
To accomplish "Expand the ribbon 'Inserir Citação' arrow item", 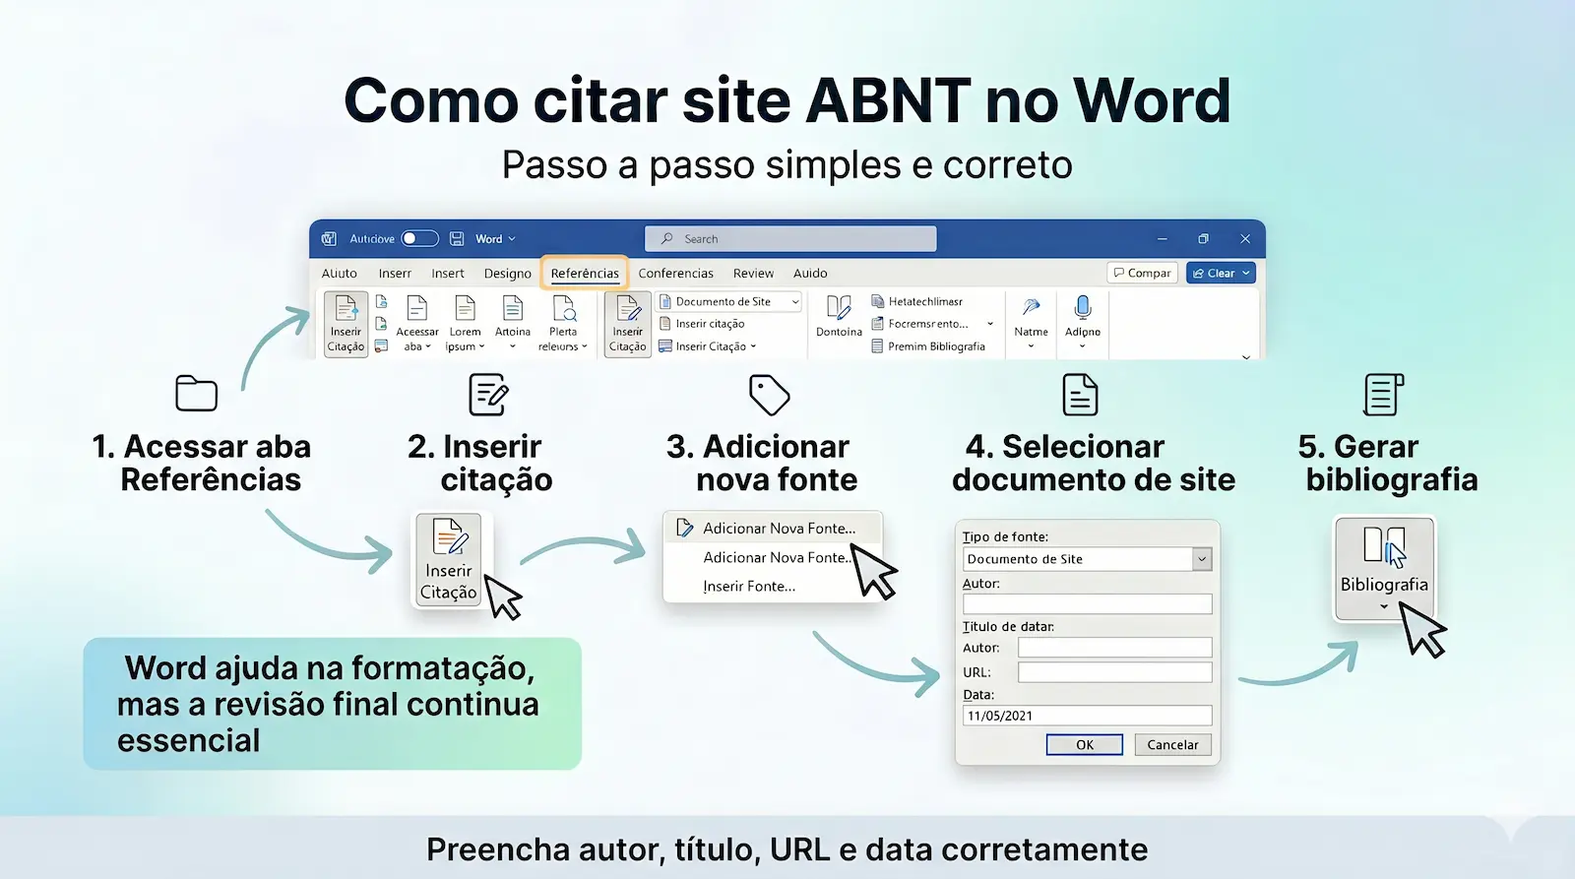I will [x=754, y=346].
